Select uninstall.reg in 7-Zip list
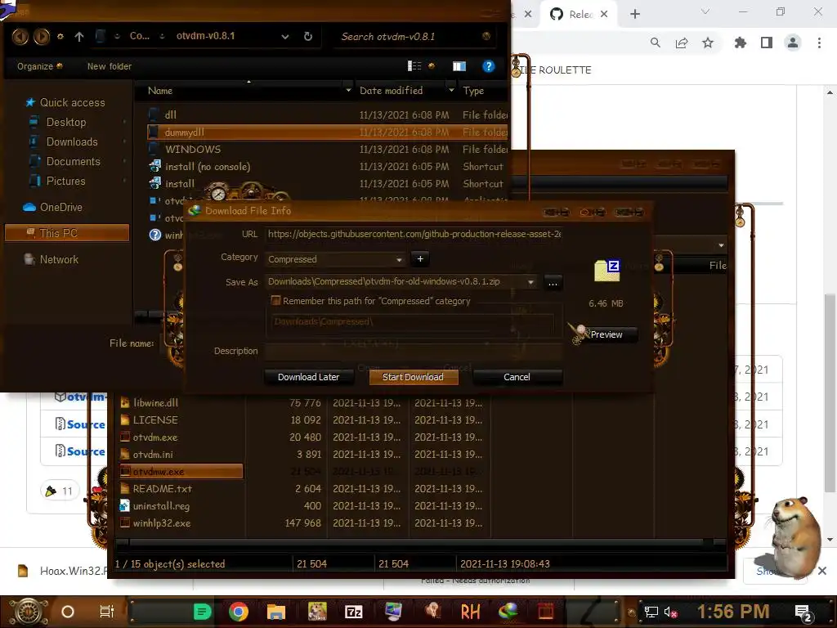This screenshot has width=837, height=628. 161,505
